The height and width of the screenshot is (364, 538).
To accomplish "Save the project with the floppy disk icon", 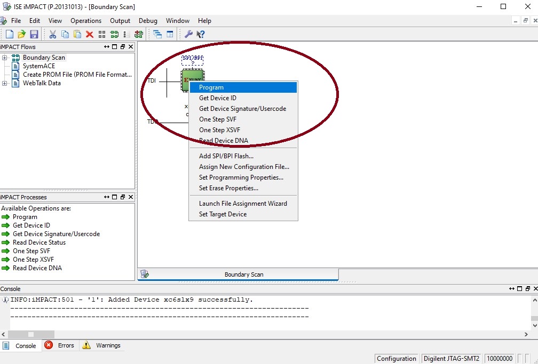I will tap(34, 34).
